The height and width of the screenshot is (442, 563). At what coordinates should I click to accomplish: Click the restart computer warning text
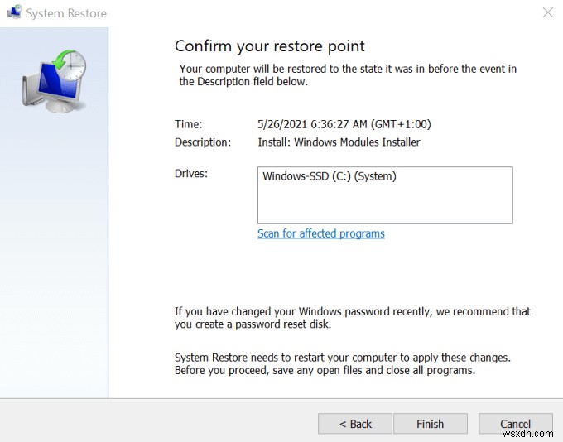coord(343,363)
